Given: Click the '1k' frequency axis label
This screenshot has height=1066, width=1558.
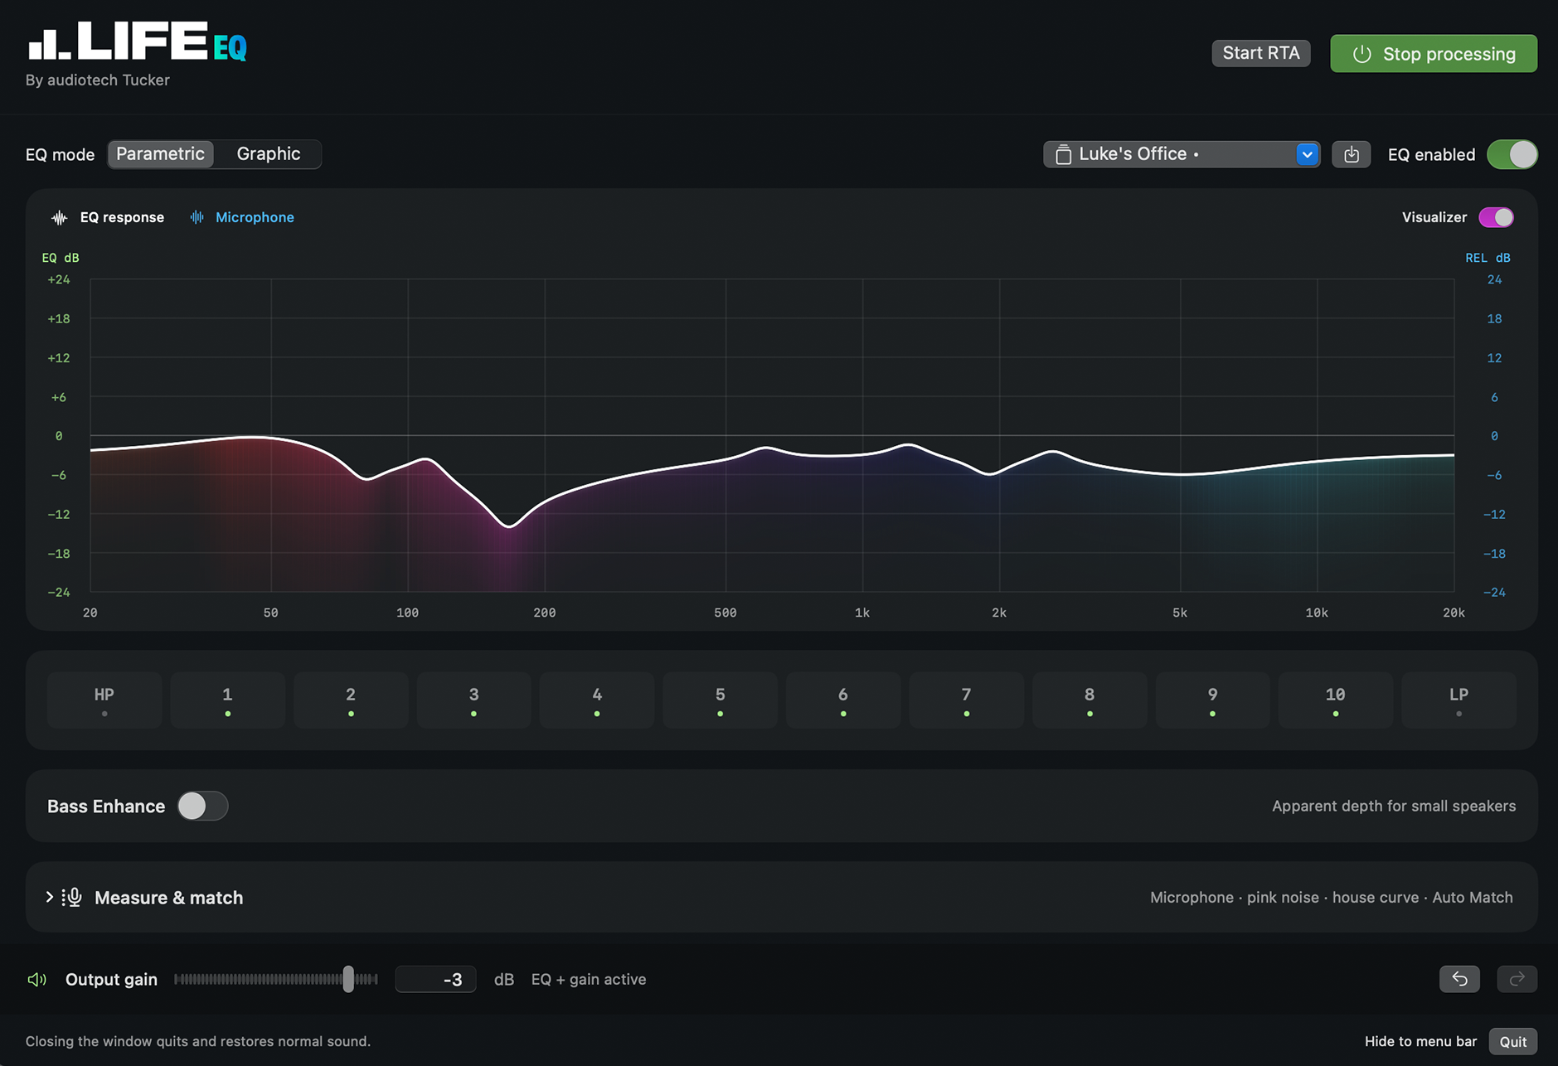Looking at the screenshot, I should pos(862,613).
